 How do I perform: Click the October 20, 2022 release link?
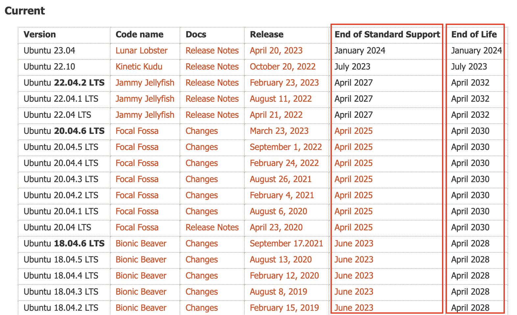click(x=283, y=67)
